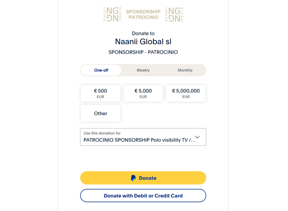Click Donate with Debit or Credit Card
The height and width of the screenshot is (211, 288).
click(143, 196)
